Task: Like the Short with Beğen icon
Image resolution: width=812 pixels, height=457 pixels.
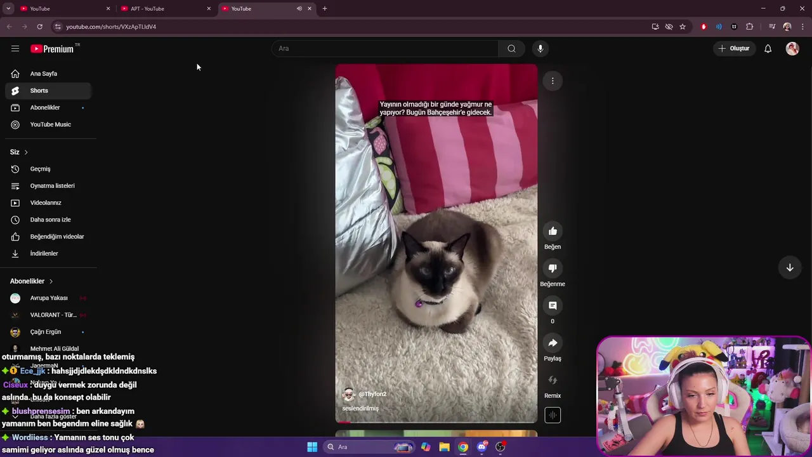Action: 553,231
